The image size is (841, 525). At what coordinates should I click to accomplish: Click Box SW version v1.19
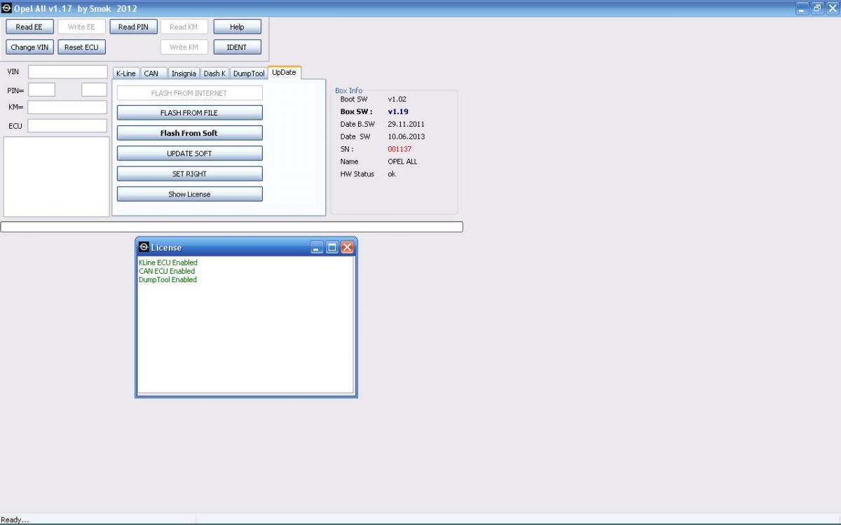(398, 111)
